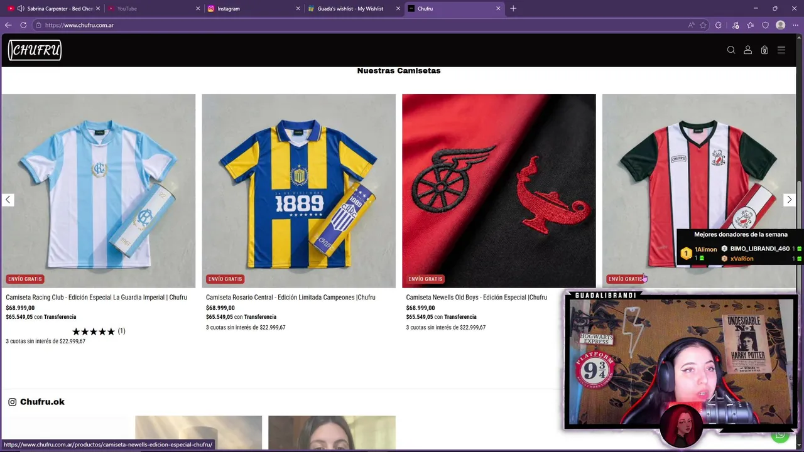The width and height of the screenshot is (804, 452).
Task: Click the site info icon in address bar
Action: [x=38, y=25]
